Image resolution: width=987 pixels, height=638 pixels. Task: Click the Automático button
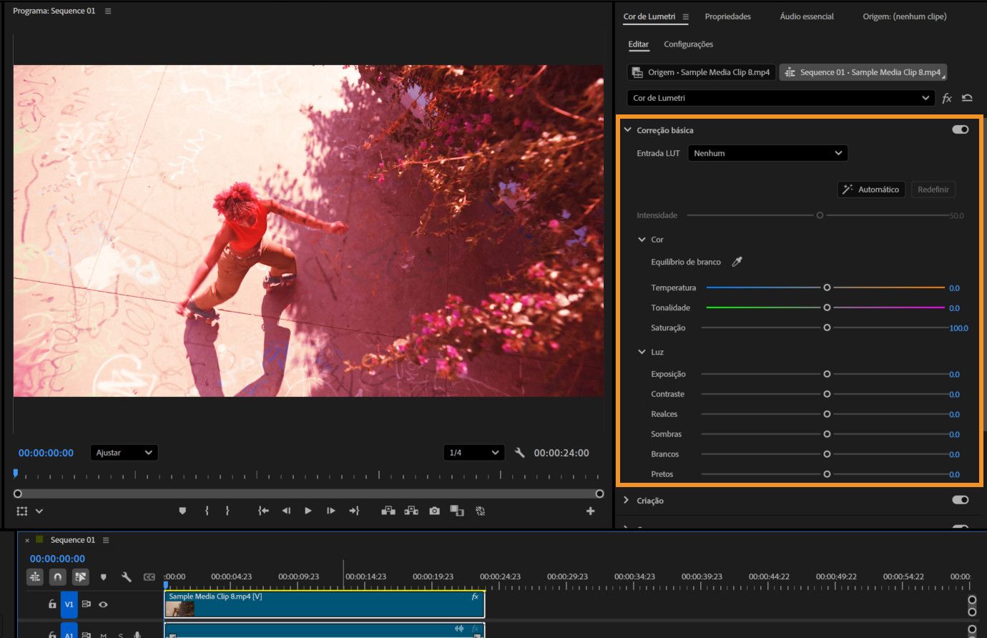pyautogui.click(x=871, y=190)
